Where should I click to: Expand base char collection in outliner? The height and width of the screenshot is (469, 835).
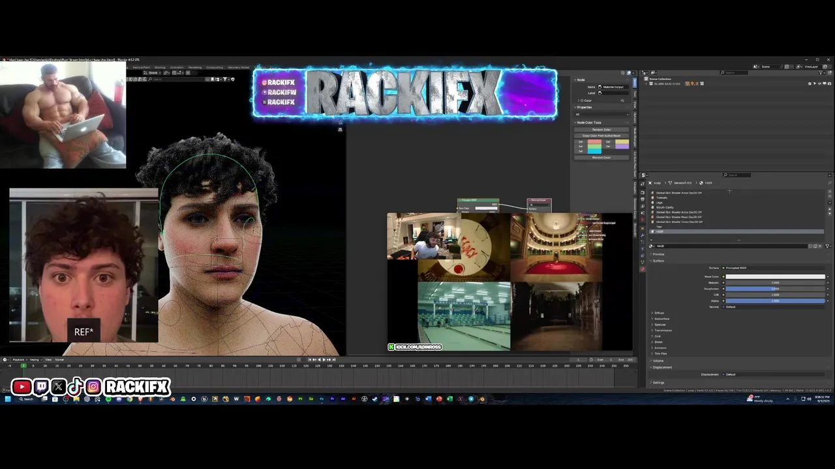646,83
